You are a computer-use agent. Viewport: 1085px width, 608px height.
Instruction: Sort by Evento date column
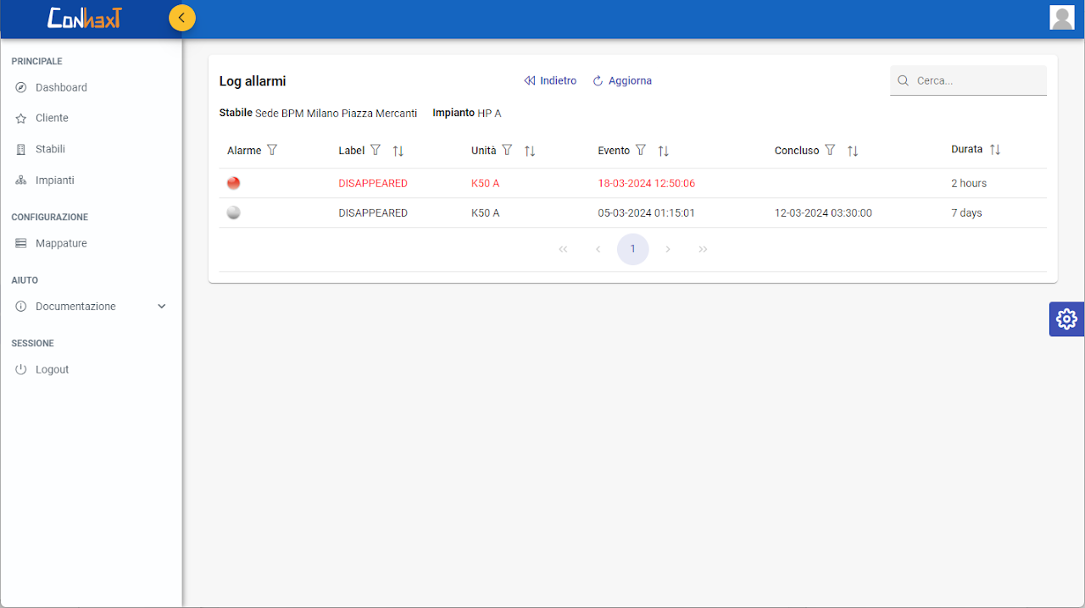coord(664,151)
